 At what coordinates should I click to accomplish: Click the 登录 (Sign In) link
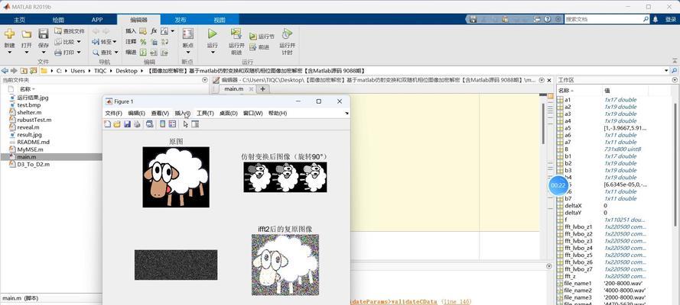pyautogui.click(x=671, y=19)
